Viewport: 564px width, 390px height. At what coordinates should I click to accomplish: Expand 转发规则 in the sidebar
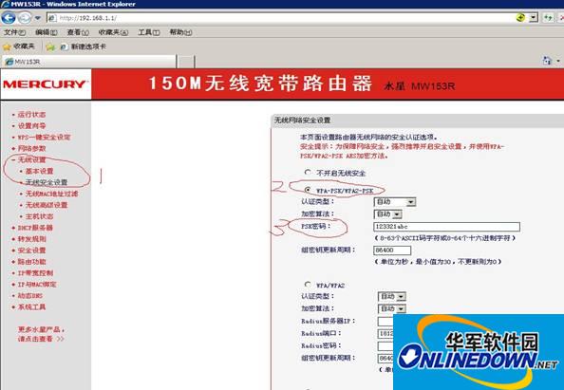tap(31, 239)
